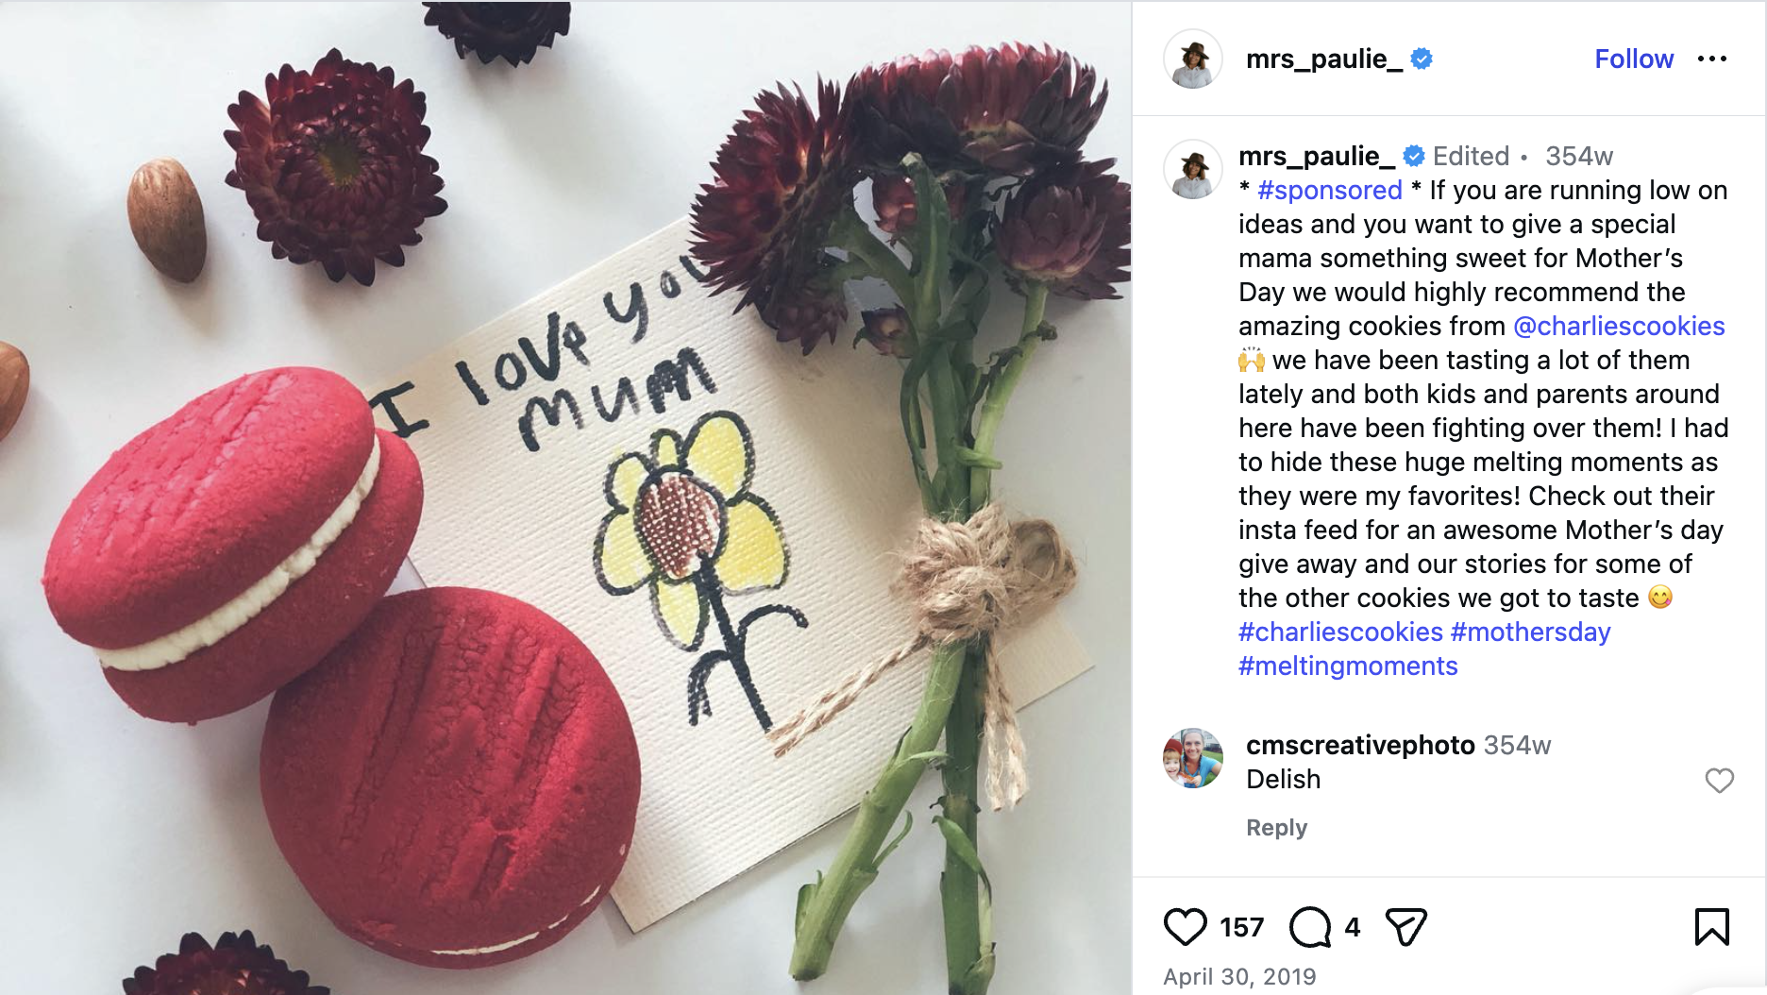The width and height of the screenshot is (1767, 995).
Task: Open the April 30, 2019 post date
Action: (1239, 976)
